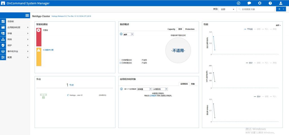Click the -不适用- efficiency circle
This screenshot has width=289, height=135.
[178, 51]
